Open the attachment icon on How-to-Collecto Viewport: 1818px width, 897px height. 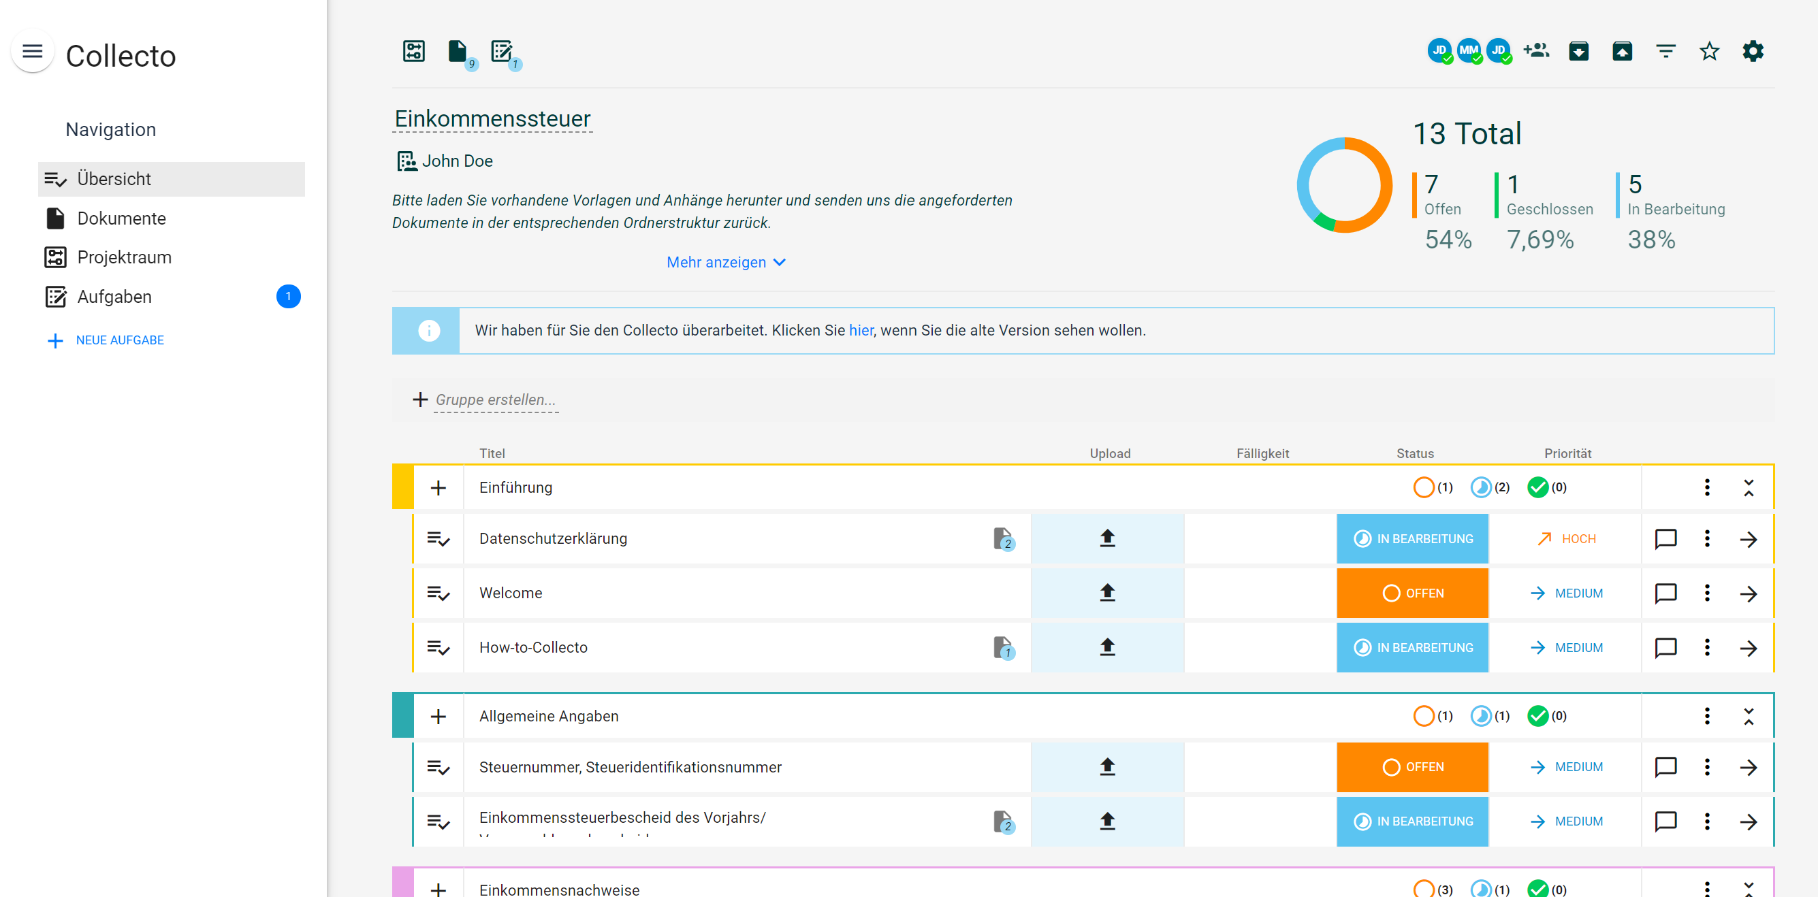pos(1003,648)
